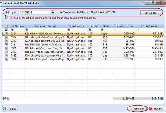This screenshot has height=113, width=166.
Task: Click the filter row selector icon in checkbox column
Action: pos(6,30)
